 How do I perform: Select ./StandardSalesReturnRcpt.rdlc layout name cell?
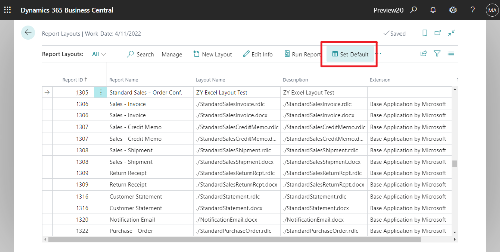[237, 173]
